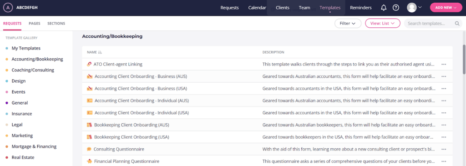This screenshot has height=166, width=466.
Task: Open more options for ATO Client-agent Linking
Action: coord(444,64)
